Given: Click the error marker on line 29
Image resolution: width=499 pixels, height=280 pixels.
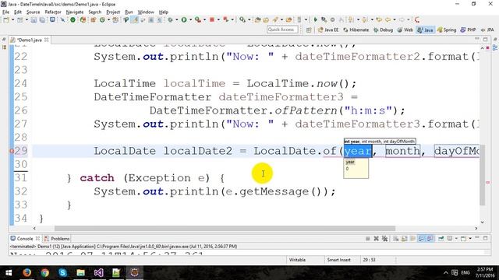Looking at the screenshot, I should tap(12, 151).
